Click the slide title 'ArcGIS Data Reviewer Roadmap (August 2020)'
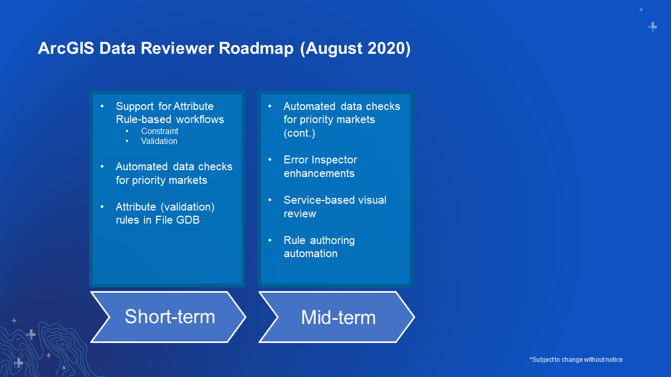 pyautogui.click(x=224, y=48)
